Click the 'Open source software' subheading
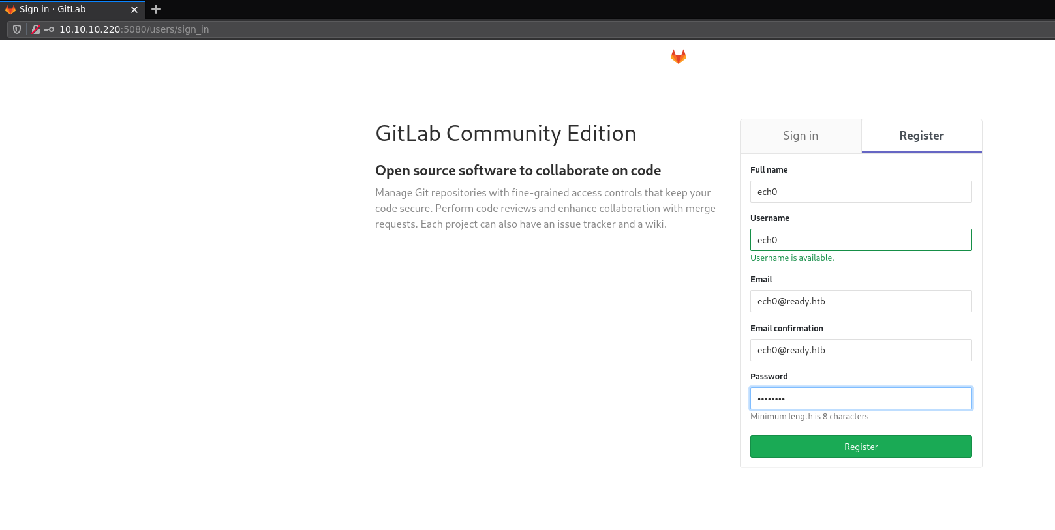 click(517, 171)
